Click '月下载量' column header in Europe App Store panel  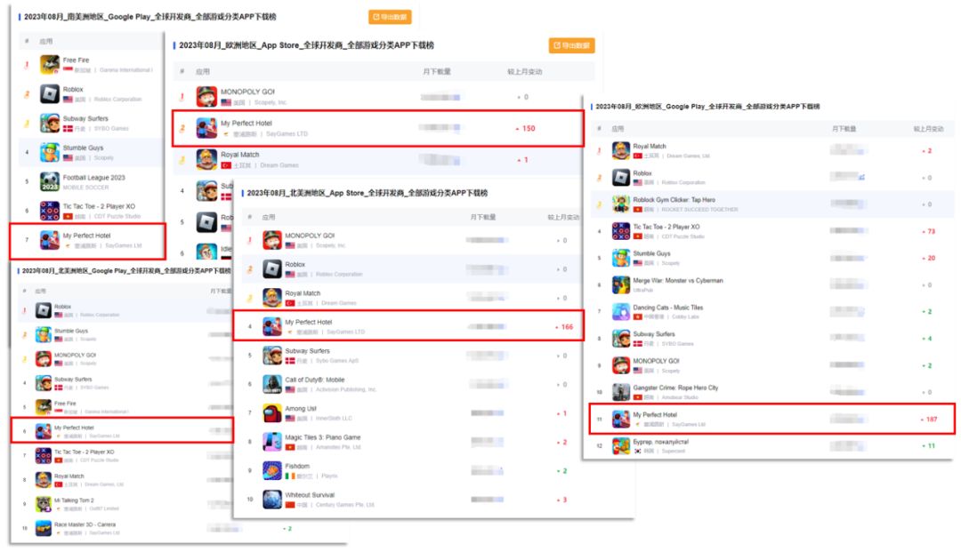pyautogui.click(x=436, y=72)
